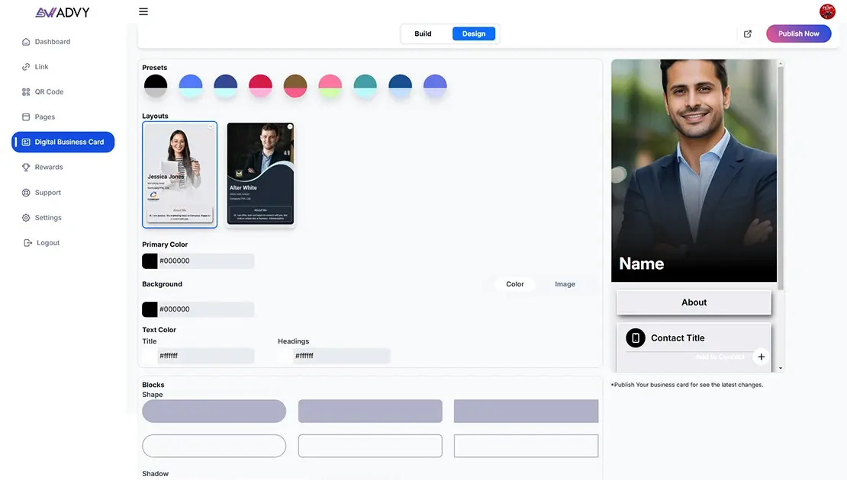
Task: Open Rewards in the sidebar
Action: point(49,167)
